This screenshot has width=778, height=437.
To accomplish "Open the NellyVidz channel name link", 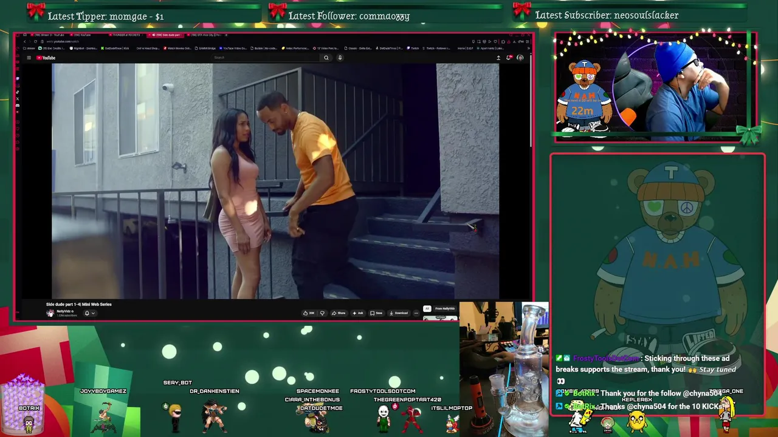I will [x=64, y=311].
